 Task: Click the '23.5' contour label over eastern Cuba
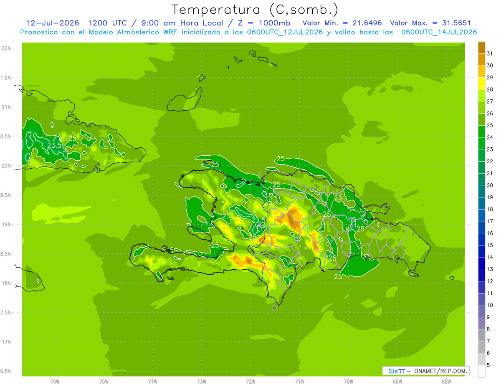(x=55, y=145)
